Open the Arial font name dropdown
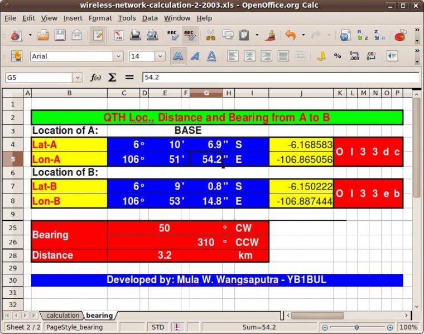Viewport: 424px width, 334px height. [x=118, y=56]
